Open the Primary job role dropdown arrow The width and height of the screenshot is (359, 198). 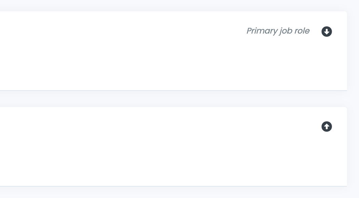point(327,32)
